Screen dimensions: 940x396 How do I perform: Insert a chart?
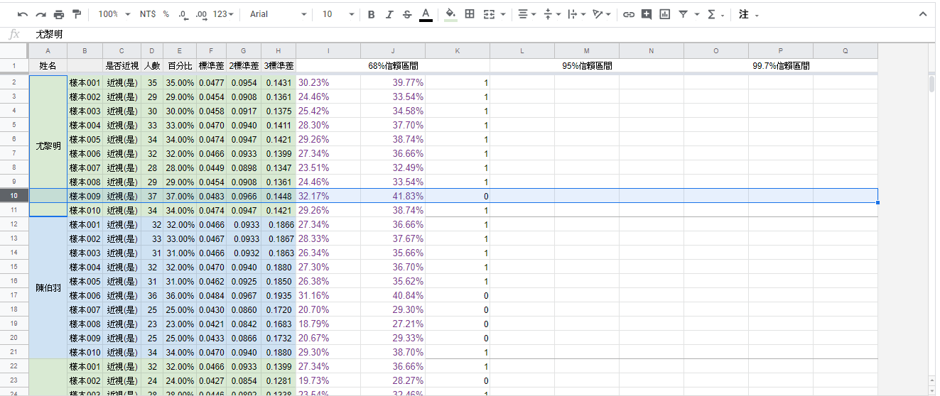(x=665, y=14)
